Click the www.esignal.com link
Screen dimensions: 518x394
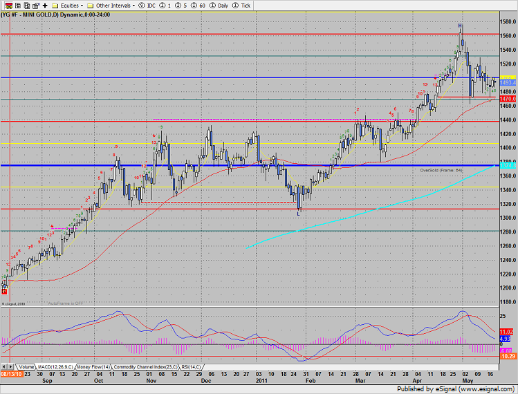pyautogui.click(x=488, y=389)
